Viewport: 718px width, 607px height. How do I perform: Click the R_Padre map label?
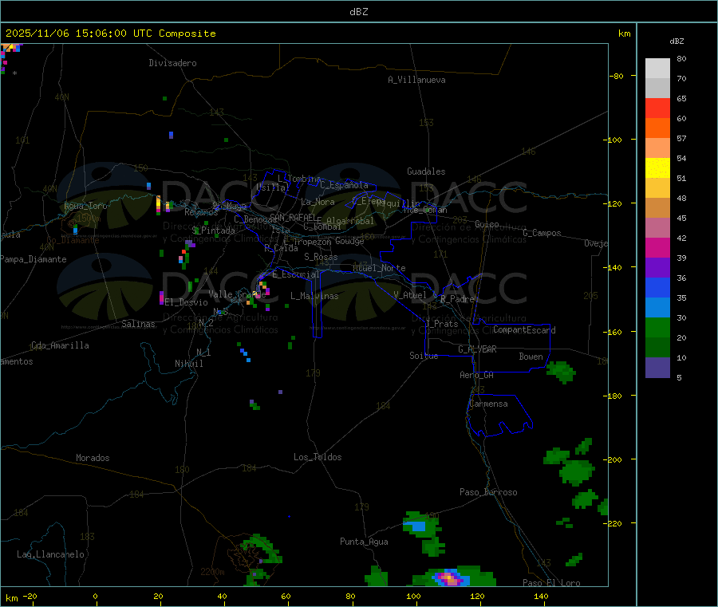tap(457, 299)
